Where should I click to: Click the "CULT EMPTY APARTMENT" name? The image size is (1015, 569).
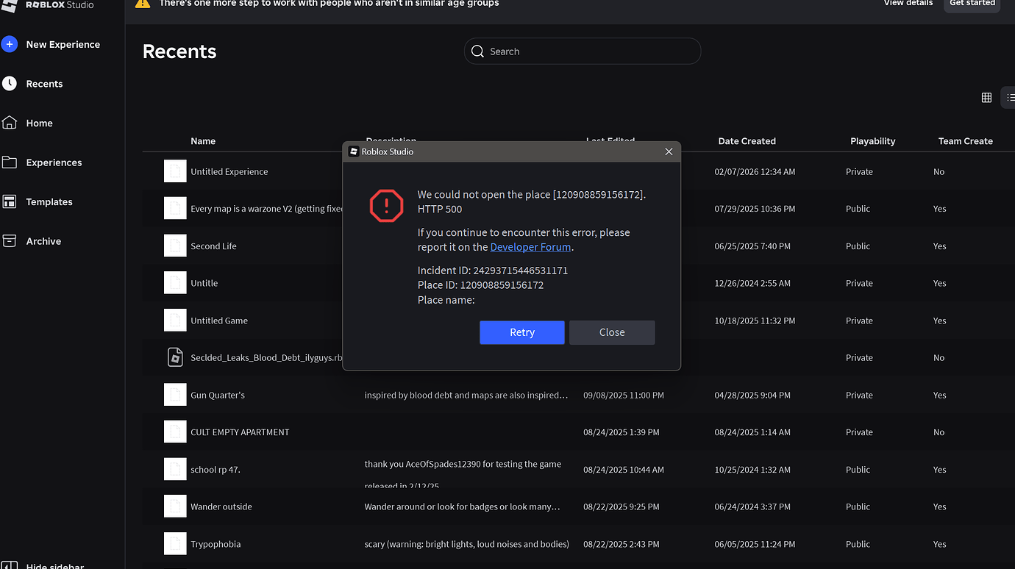240,432
